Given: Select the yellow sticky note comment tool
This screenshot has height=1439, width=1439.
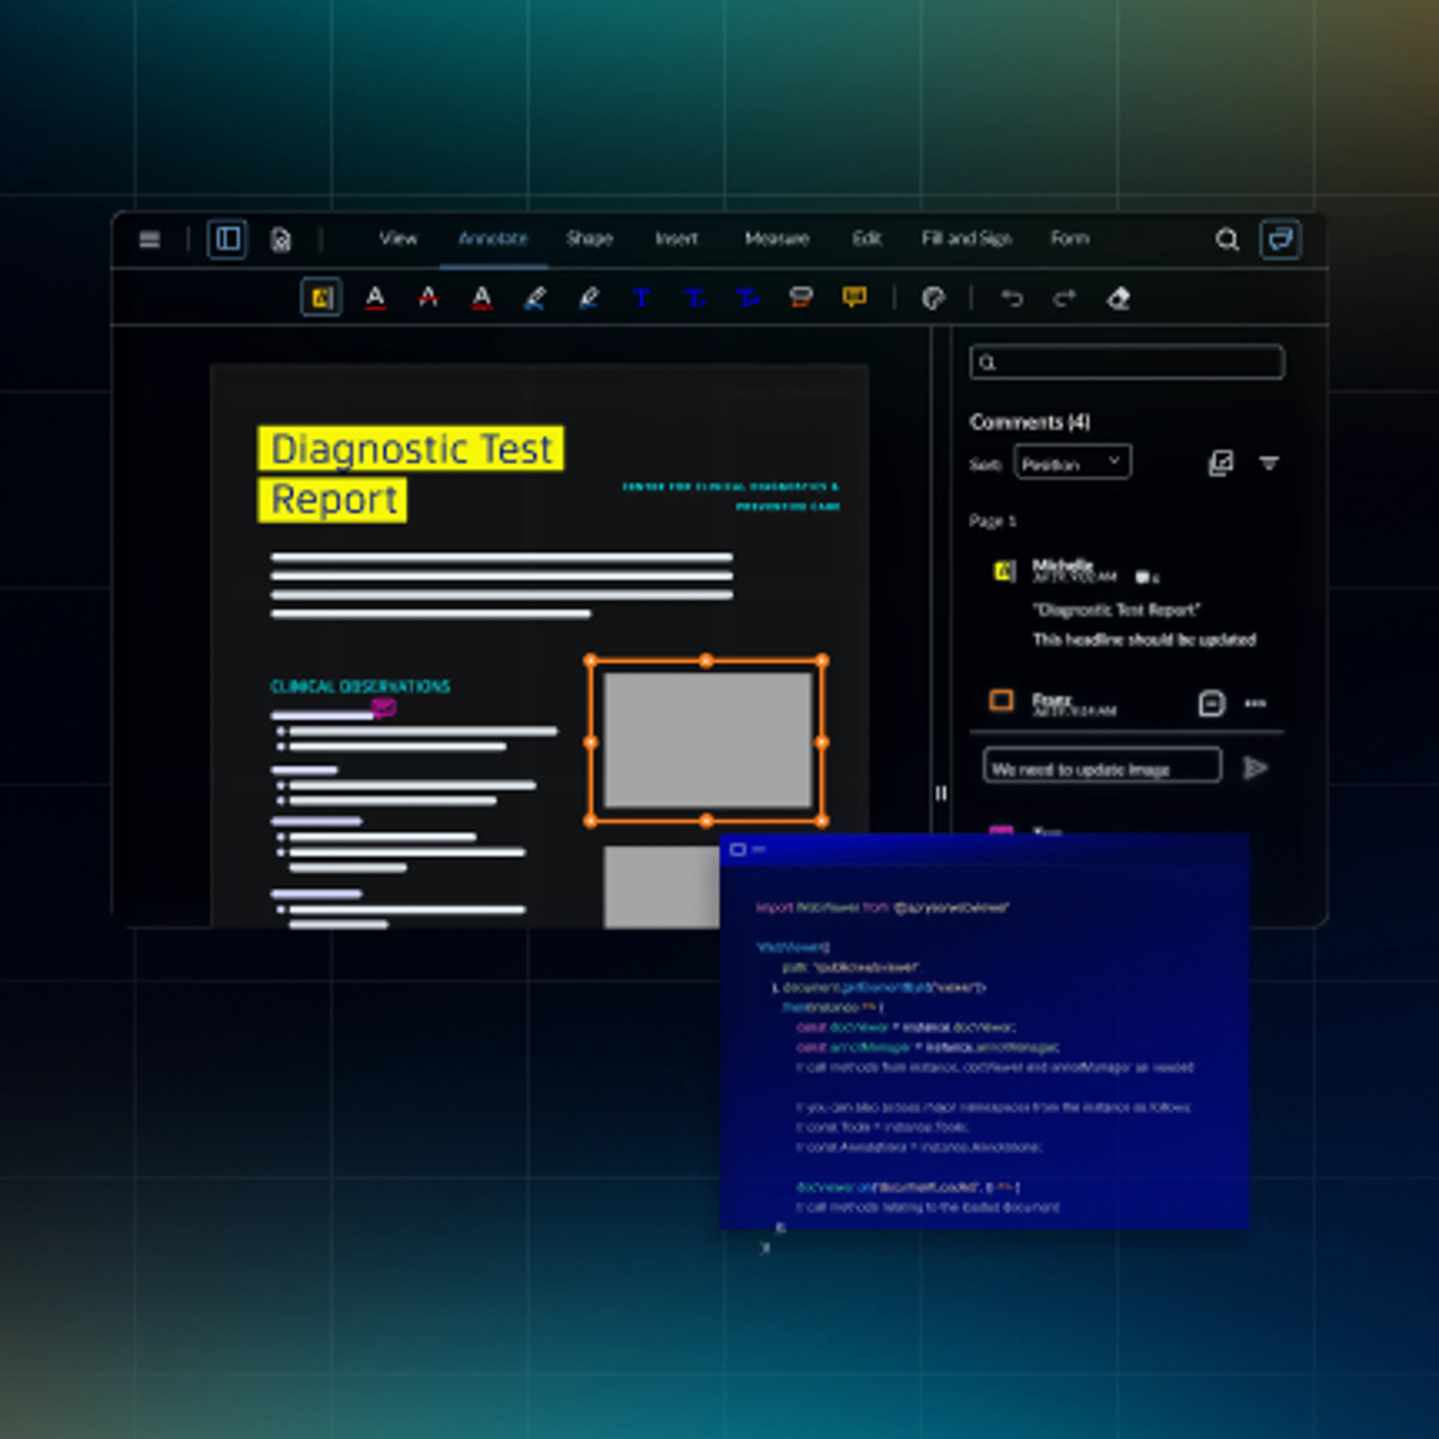Looking at the screenshot, I should click(x=854, y=298).
